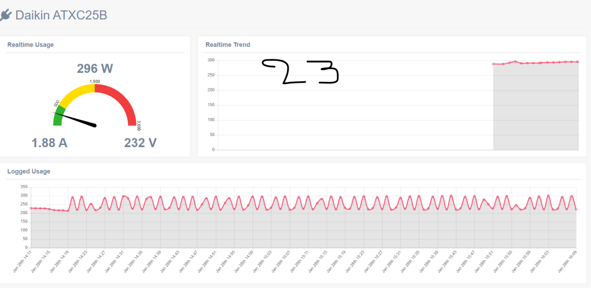This screenshot has width=591, height=288.
Task: Click the Jan 28th 16:09 axis label
Action: pos(567,261)
